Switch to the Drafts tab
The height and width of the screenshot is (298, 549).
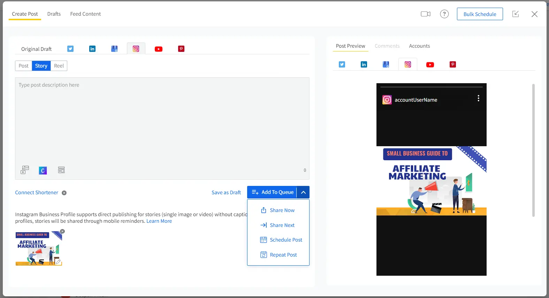click(x=54, y=14)
